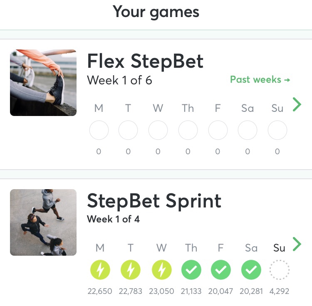Tap Sunday empty circle in Flex StepBet
Viewport: 312px width, 306px height.
click(277, 131)
